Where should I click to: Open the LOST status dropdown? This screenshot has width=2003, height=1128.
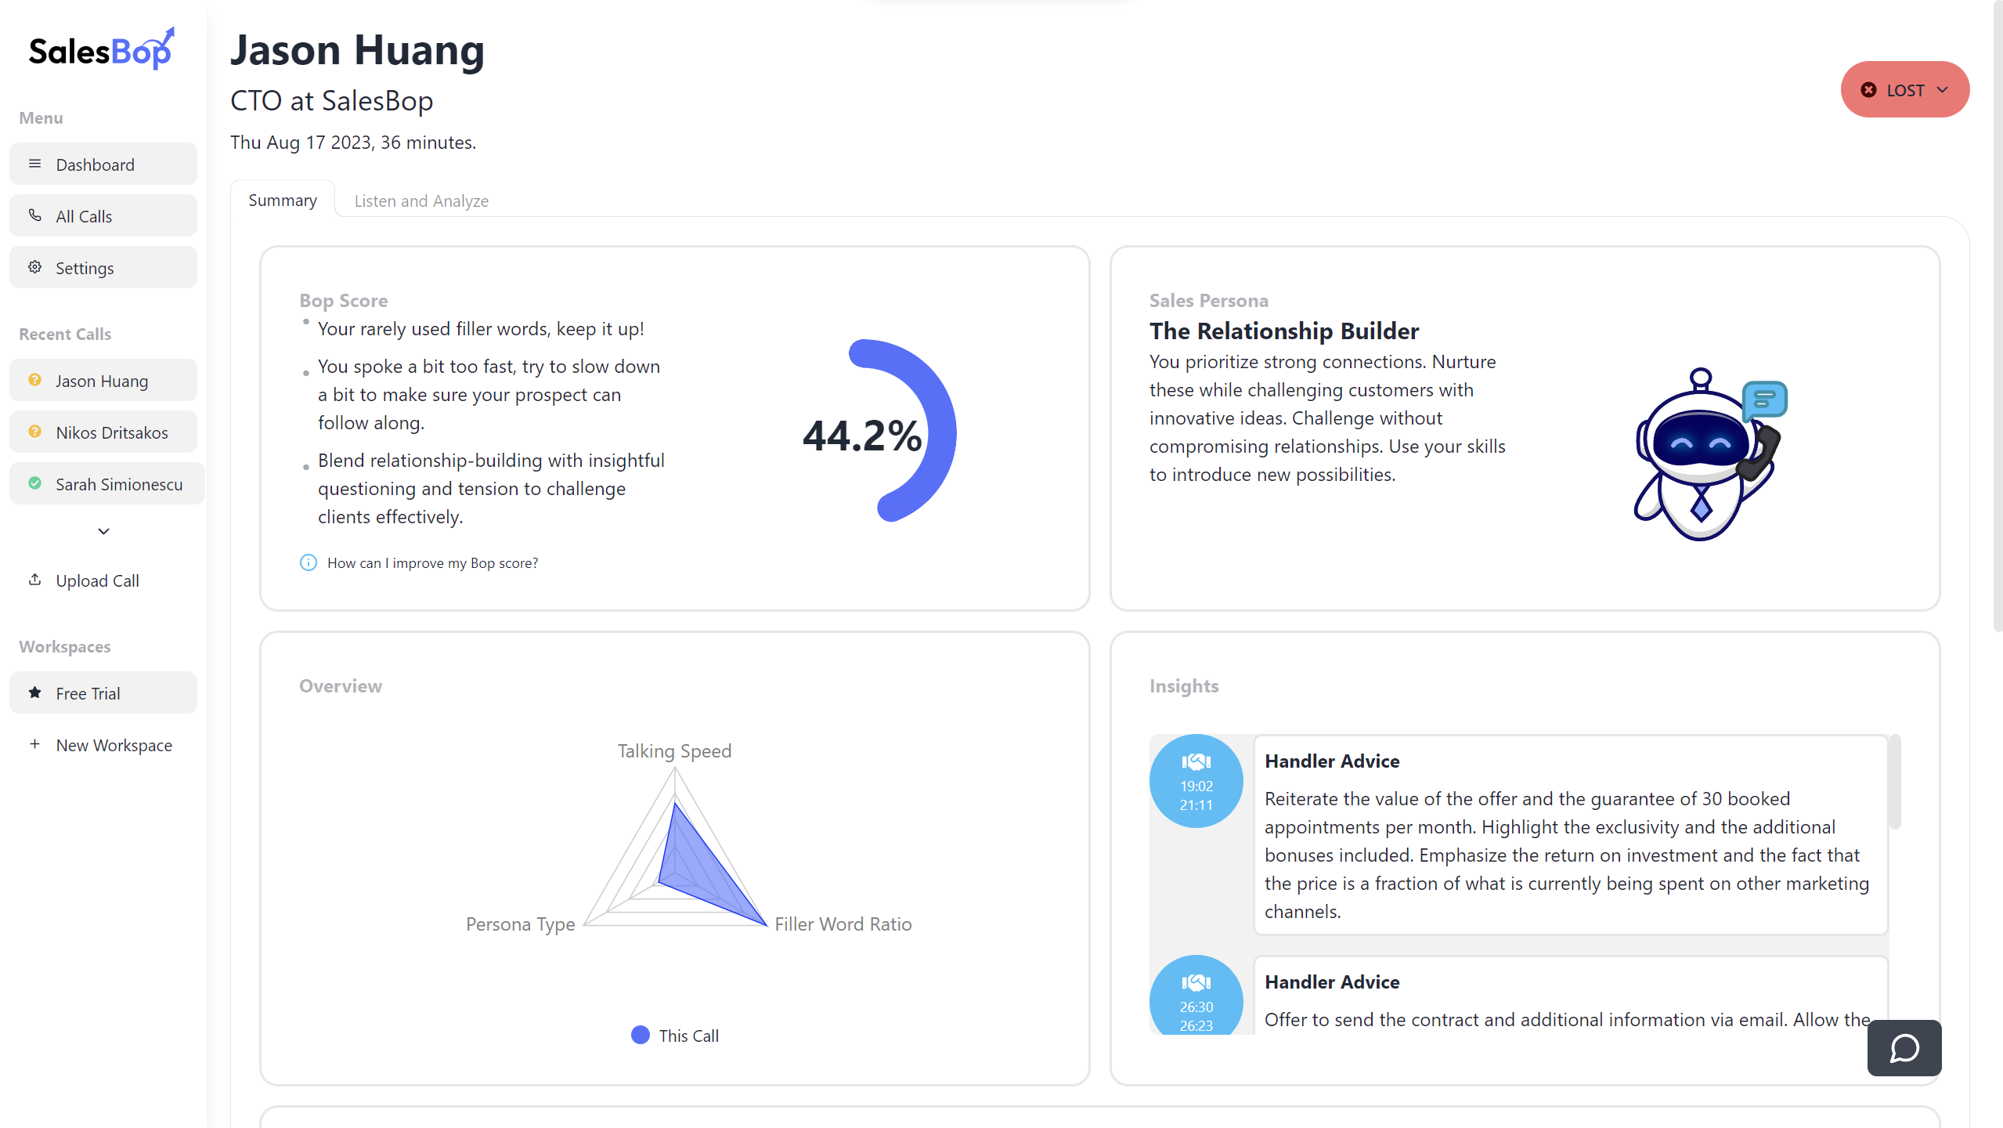(x=1904, y=89)
